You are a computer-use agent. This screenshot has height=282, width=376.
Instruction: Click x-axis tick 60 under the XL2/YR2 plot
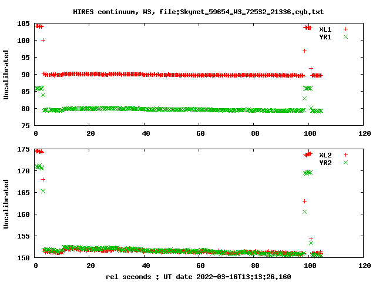point(200,266)
